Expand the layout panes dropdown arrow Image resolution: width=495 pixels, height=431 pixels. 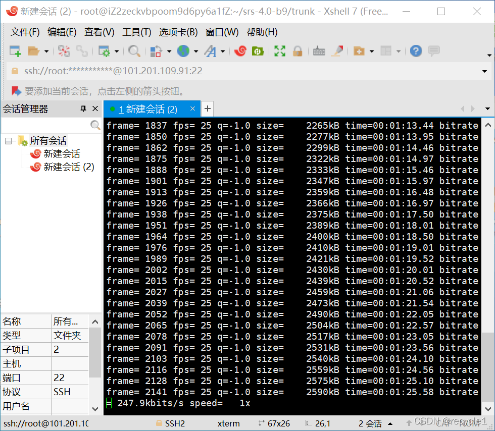click(399, 51)
